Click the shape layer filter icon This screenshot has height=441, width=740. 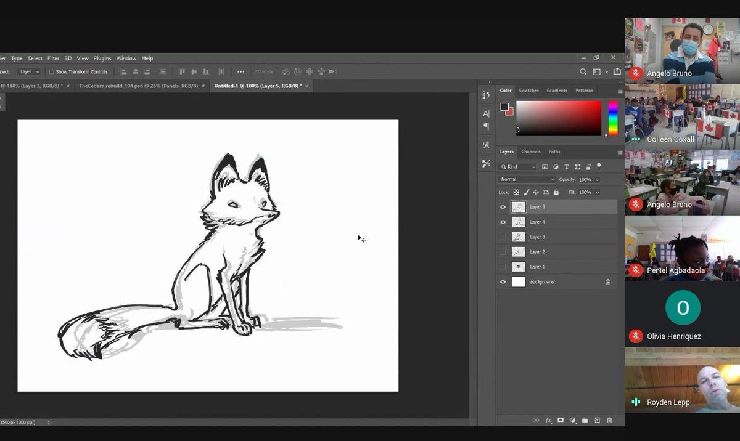[x=578, y=167]
